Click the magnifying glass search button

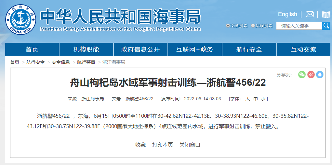point(326,26)
